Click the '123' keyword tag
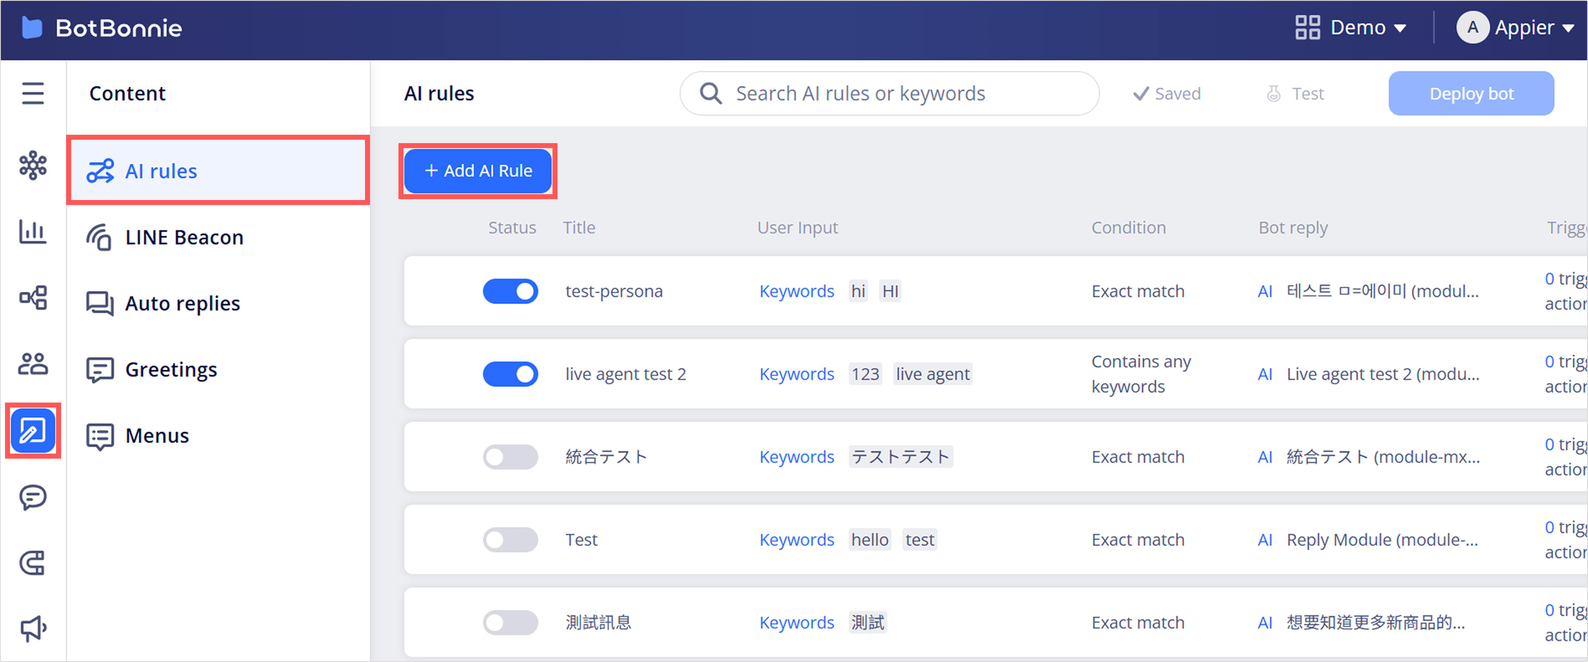 pos(865,374)
